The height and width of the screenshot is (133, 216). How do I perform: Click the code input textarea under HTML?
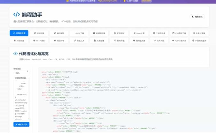(21, 98)
